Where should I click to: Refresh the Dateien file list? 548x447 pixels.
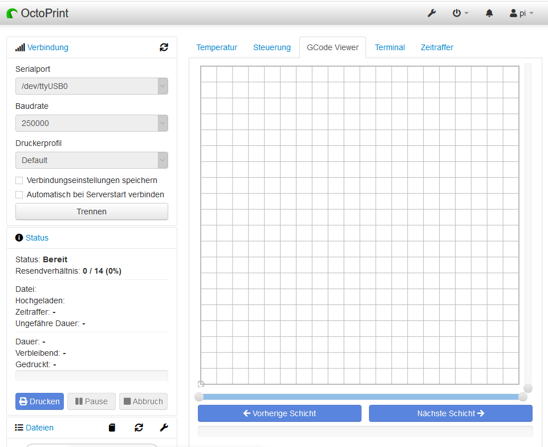(139, 427)
